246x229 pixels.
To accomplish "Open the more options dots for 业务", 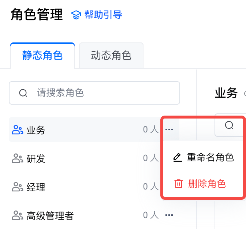I will [x=169, y=129].
